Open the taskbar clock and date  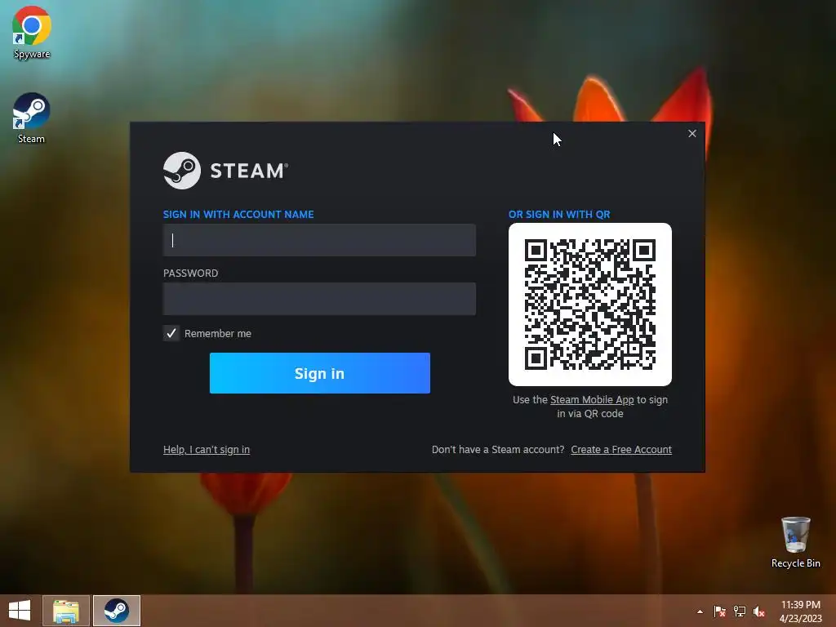tap(800, 611)
